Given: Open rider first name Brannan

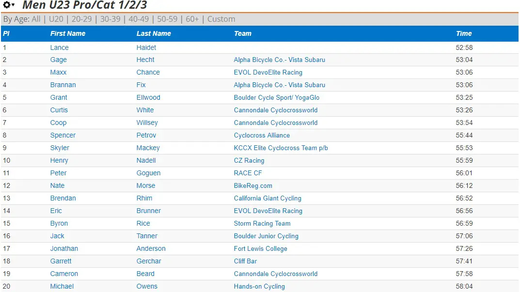Looking at the screenshot, I should coord(63,85).
